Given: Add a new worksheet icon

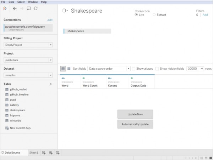Looking at the screenshot, I should pos(44,153).
